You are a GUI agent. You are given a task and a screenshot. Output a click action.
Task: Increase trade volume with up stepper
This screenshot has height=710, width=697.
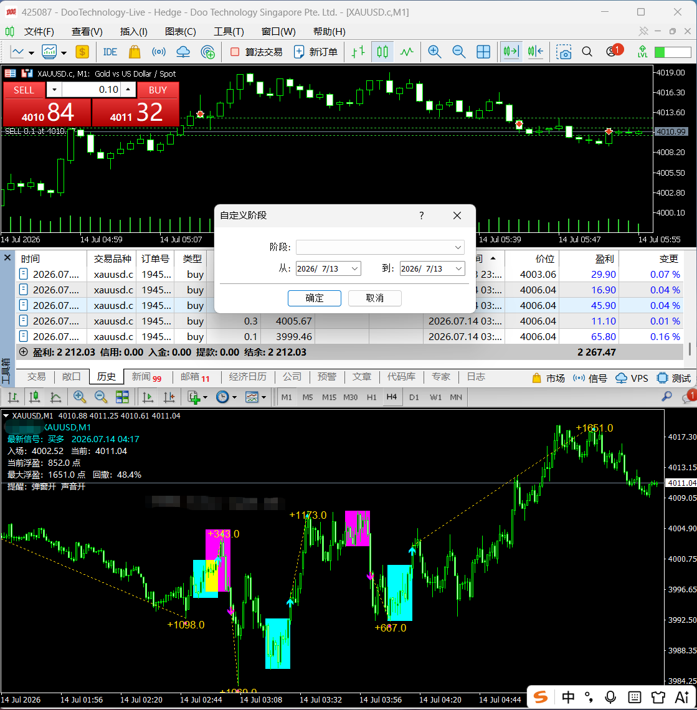pos(128,90)
